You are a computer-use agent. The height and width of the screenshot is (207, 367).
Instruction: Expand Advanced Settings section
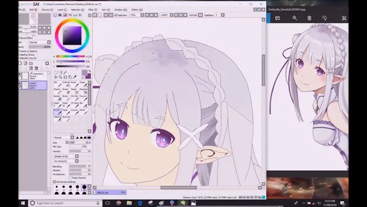click(x=55, y=182)
